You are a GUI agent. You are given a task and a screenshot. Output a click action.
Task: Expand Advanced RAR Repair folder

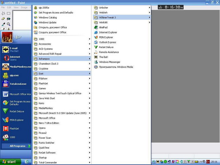click(62, 54)
